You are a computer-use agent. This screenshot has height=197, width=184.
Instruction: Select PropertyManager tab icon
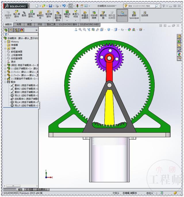(11, 30)
